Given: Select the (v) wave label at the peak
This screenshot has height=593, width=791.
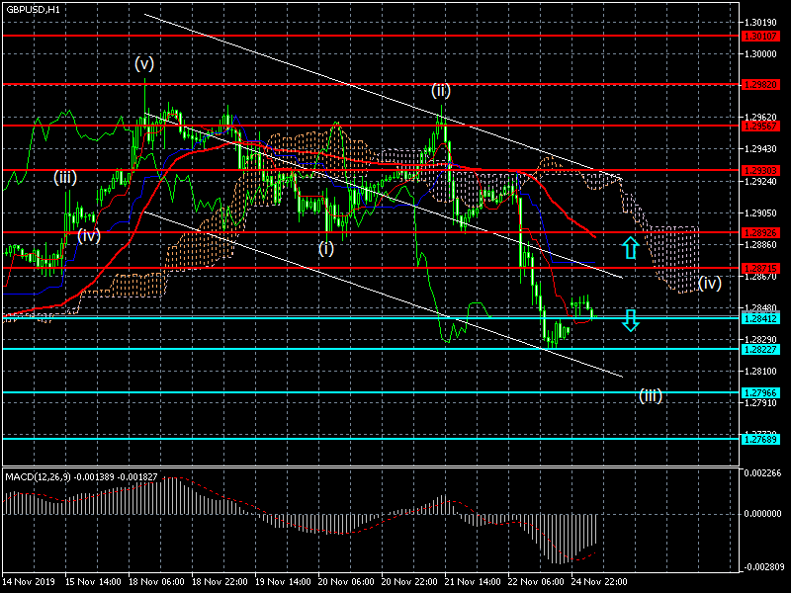Looking at the screenshot, I should click(x=144, y=63).
